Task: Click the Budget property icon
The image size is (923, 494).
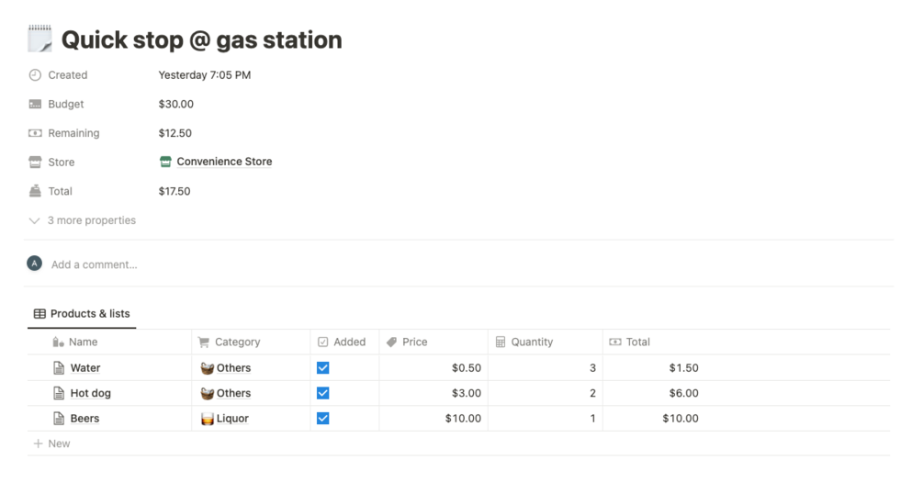Action: tap(35, 105)
